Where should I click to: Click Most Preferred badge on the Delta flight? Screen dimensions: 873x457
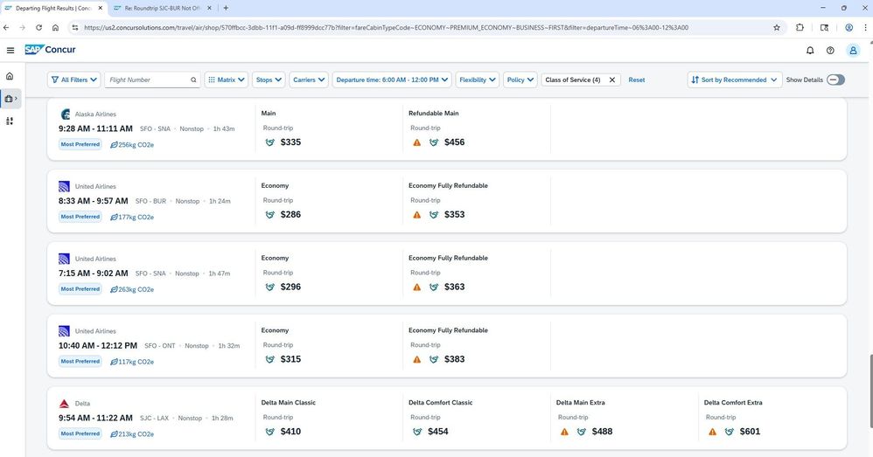coord(80,433)
